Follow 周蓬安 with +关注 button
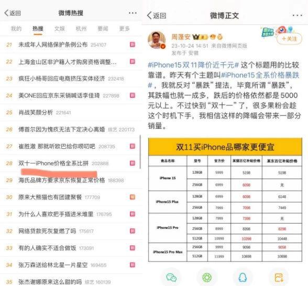This screenshot has width=308, height=286. [x=289, y=39]
